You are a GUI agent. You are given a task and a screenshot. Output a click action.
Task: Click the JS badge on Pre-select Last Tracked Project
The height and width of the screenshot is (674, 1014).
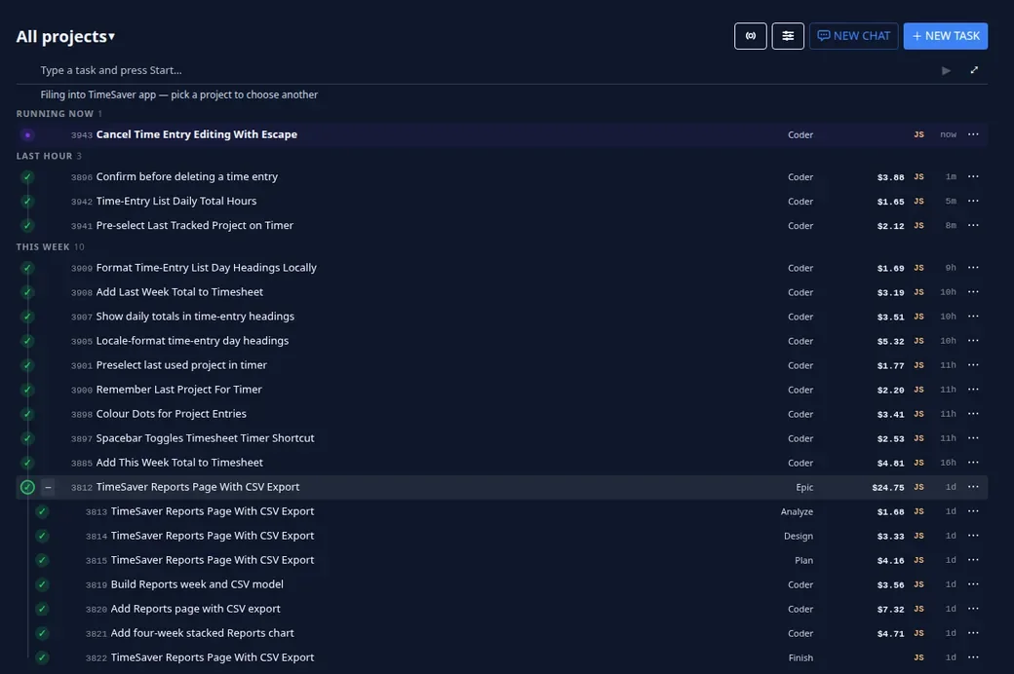918,226
